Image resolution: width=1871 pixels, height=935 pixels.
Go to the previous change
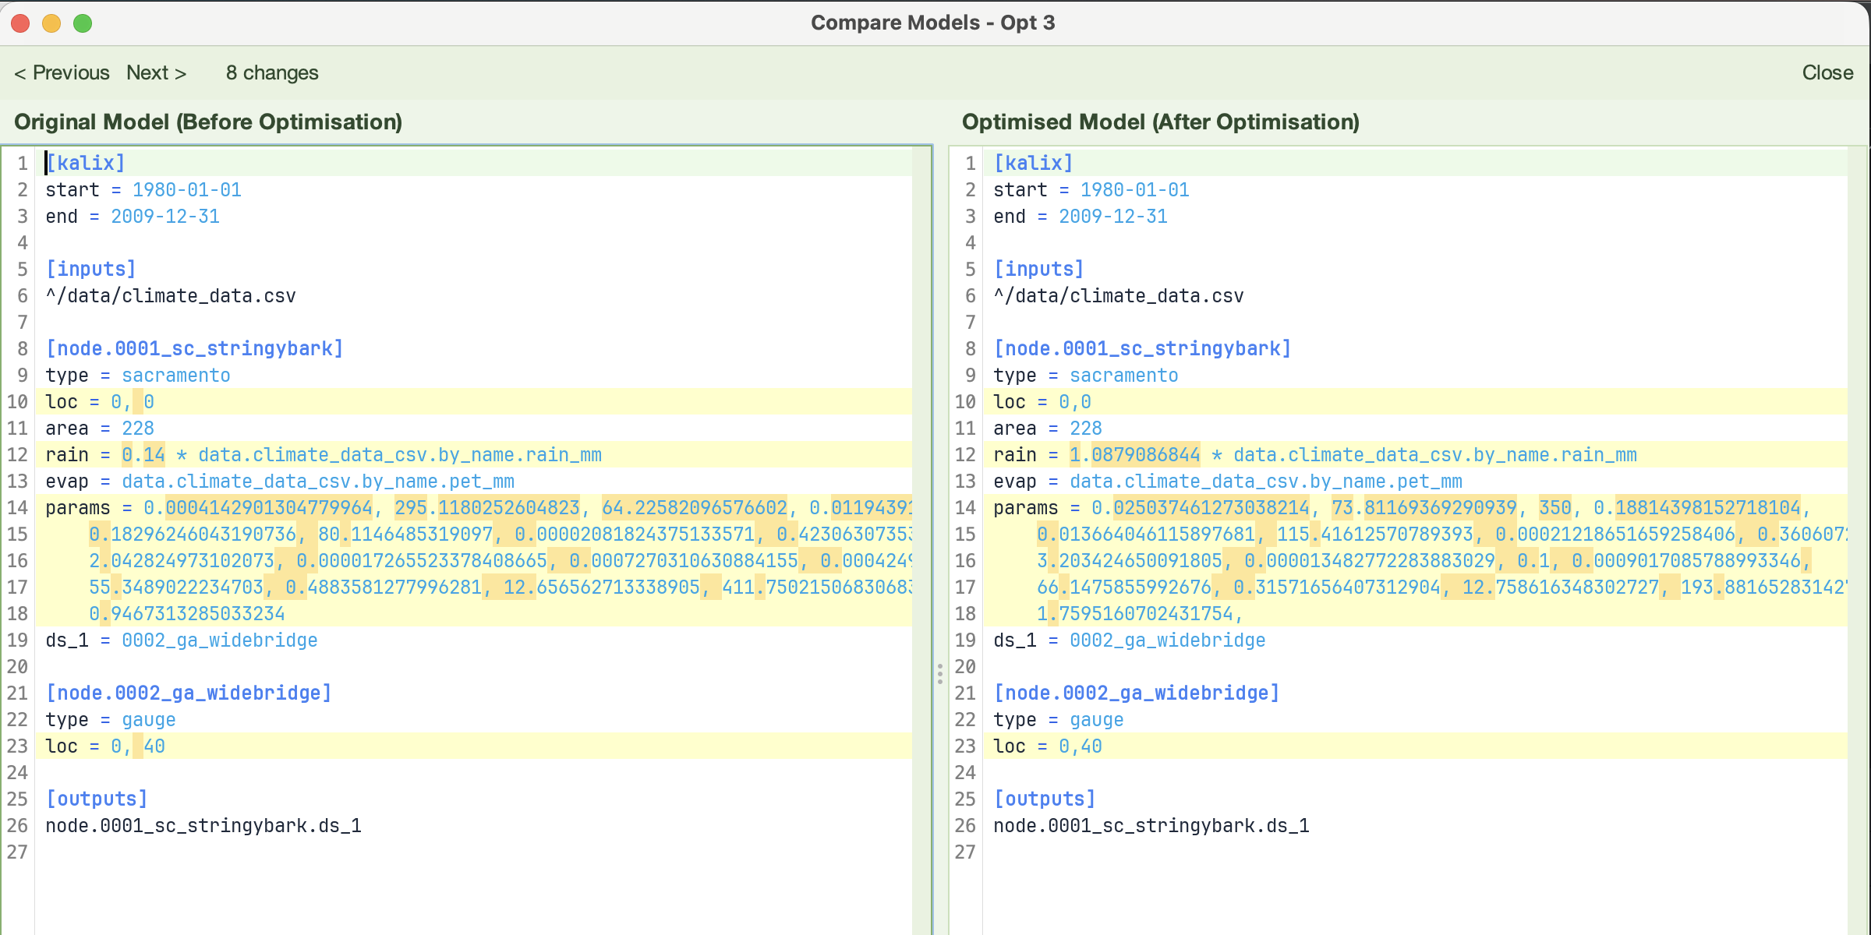click(x=62, y=72)
